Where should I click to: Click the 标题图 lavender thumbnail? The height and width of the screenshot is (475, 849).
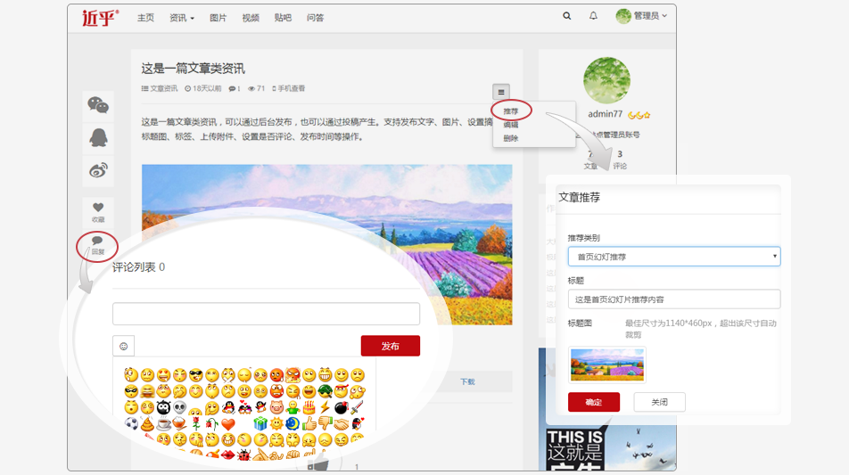click(607, 364)
